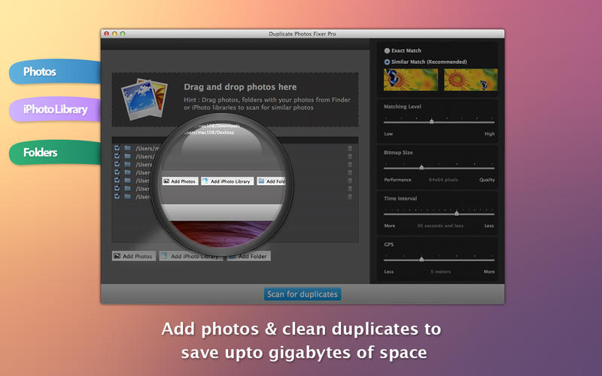602x376 pixels.
Task: Toggle checkbox of the fourth folder row
Action: click(117, 172)
